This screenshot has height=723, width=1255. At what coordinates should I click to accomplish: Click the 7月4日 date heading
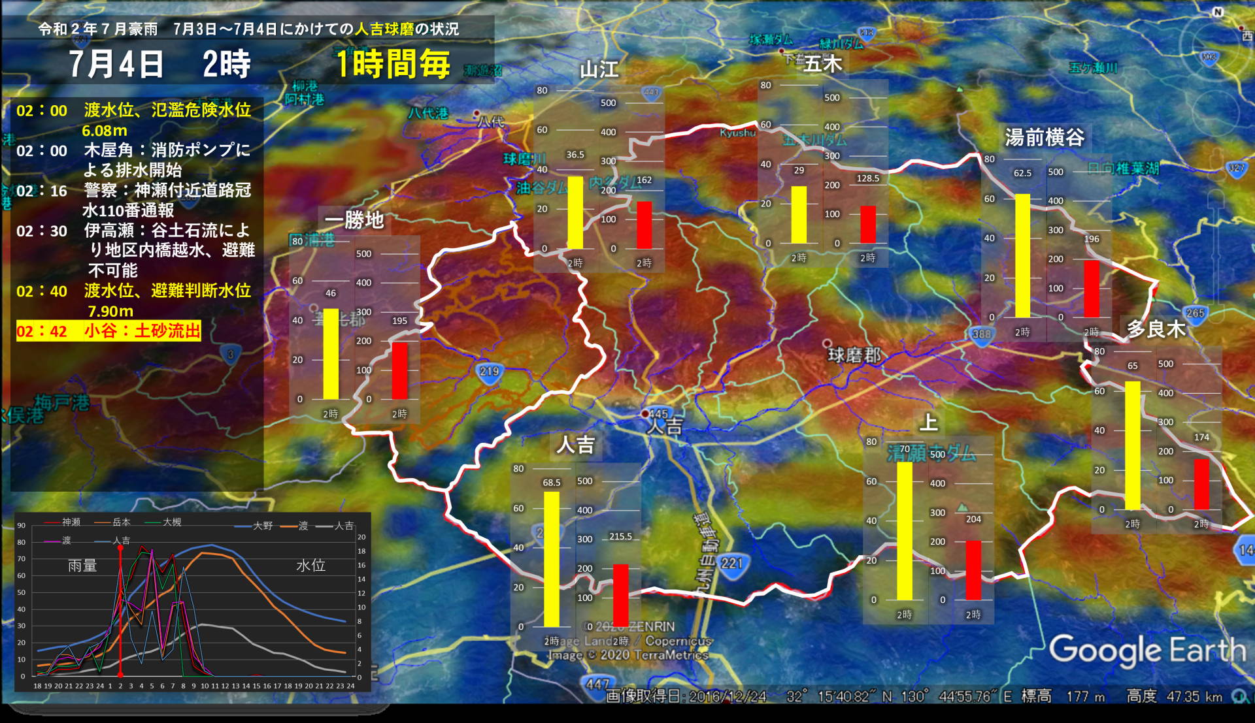pos(116,64)
